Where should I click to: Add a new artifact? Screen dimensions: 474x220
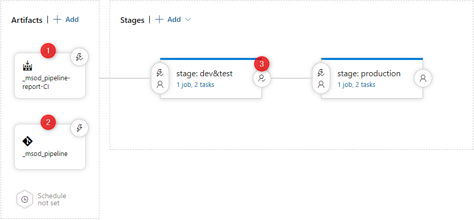pyautogui.click(x=66, y=20)
